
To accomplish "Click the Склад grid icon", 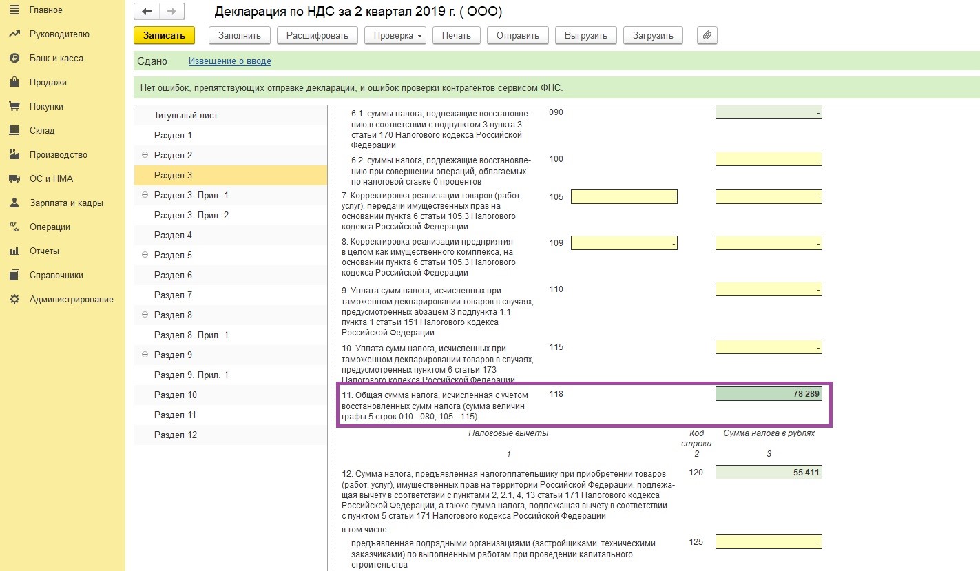I will pyautogui.click(x=14, y=130).
